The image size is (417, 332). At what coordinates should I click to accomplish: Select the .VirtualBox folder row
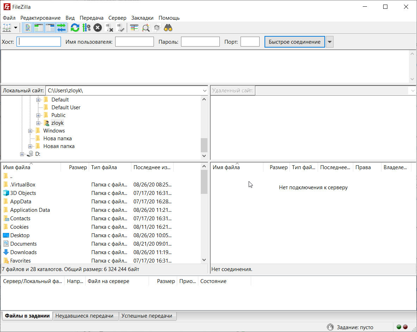click(x=101, y=184)
